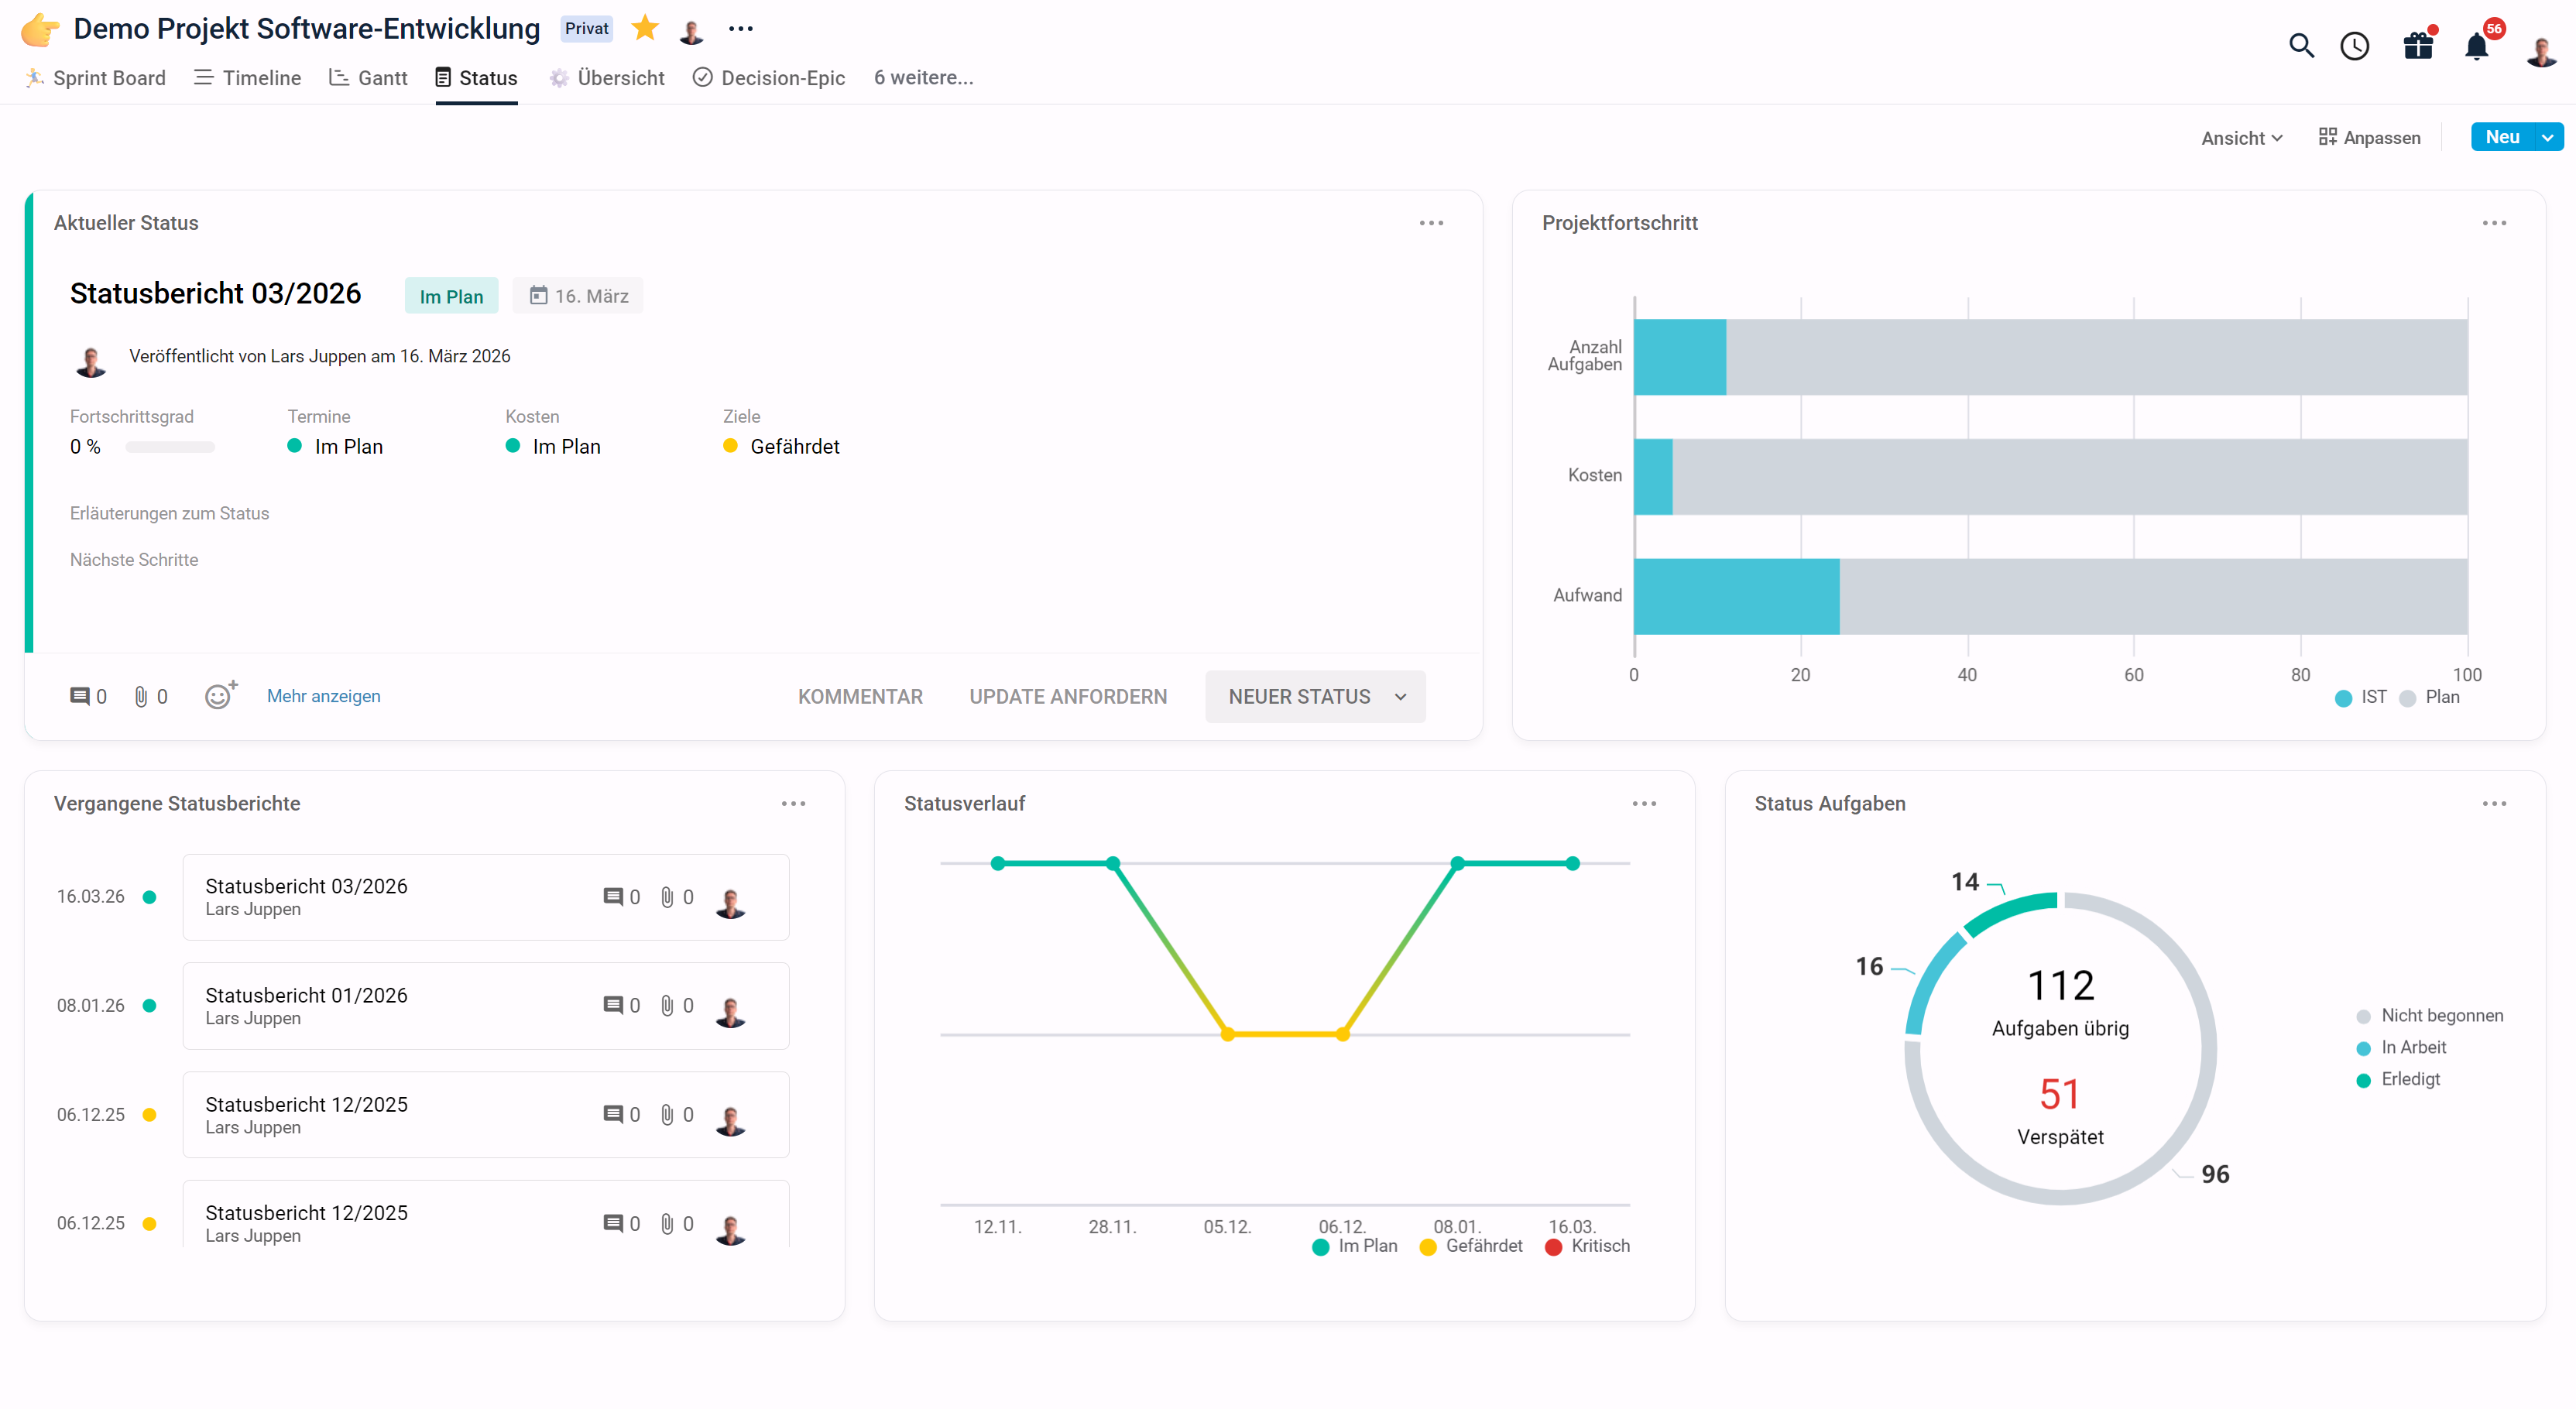The height and width of the screenshot is (1409, 2576).
Task: Toggle Gefährdet series in Statusverlauf legend
Action: [1471, 1246]
